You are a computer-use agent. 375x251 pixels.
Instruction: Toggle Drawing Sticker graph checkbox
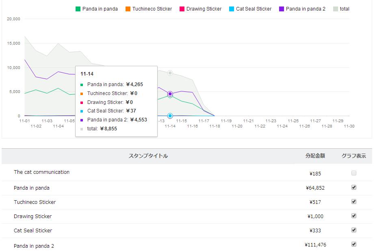[x=354, y=216]
